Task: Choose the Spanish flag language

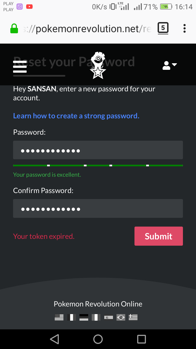Action: click(x=108, y=317)
